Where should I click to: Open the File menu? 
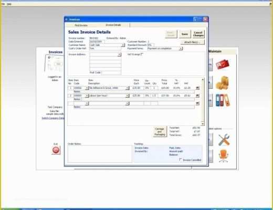pos(3,4)
